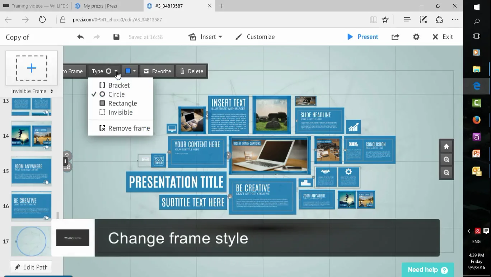
Task: Open the Share icon next to Present
Action: [x=395, y=37]
